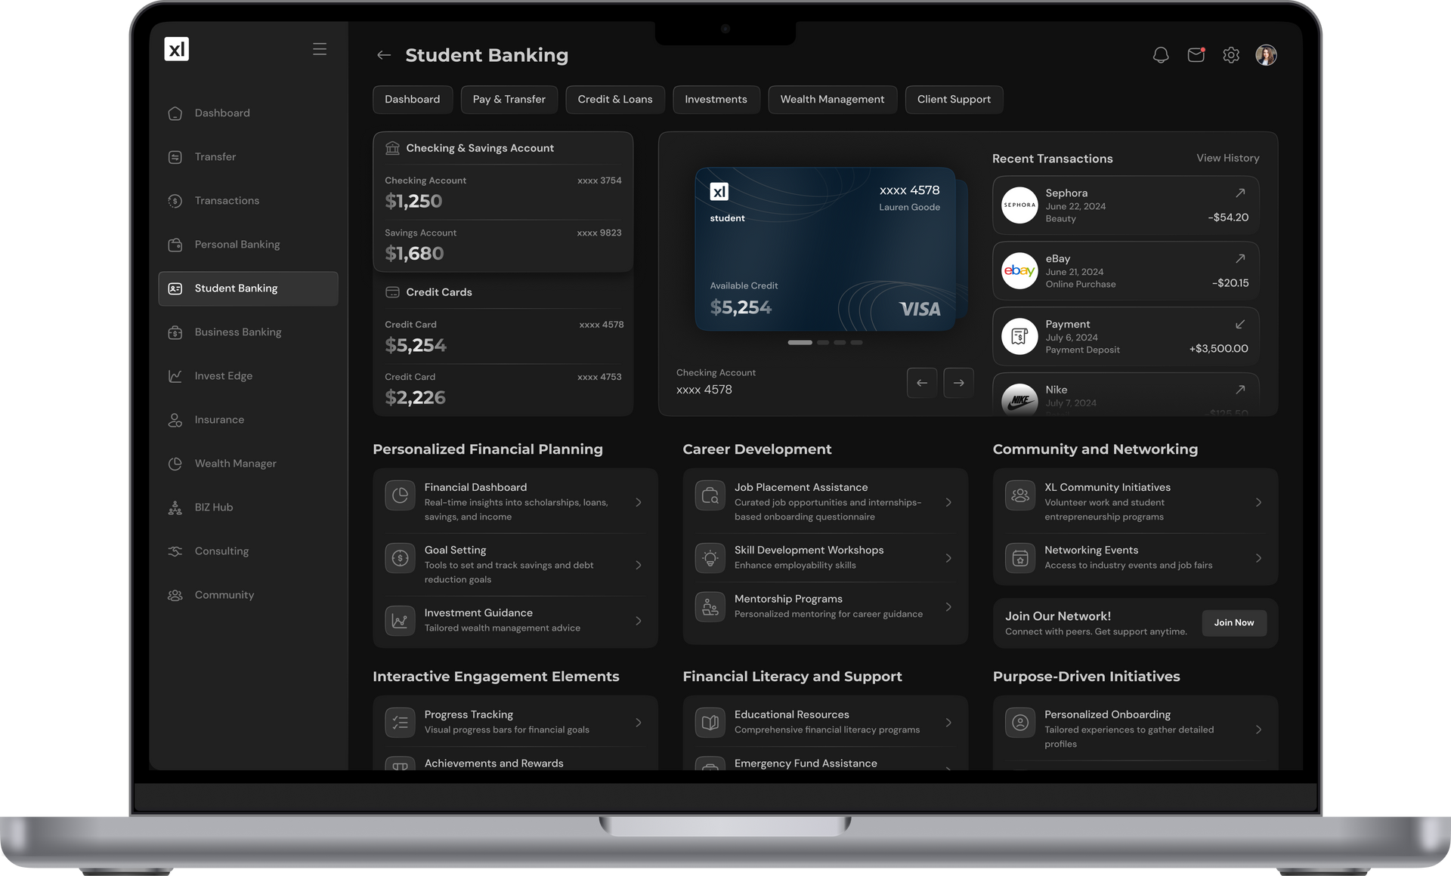Expand the Mentorship Programs chevron
Screen dimensions: 1451x876
(x=948, y=606)
